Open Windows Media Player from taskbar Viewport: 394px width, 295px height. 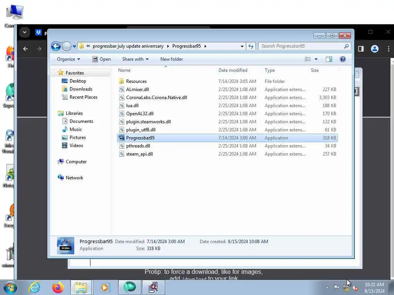[x=105, y=287]
